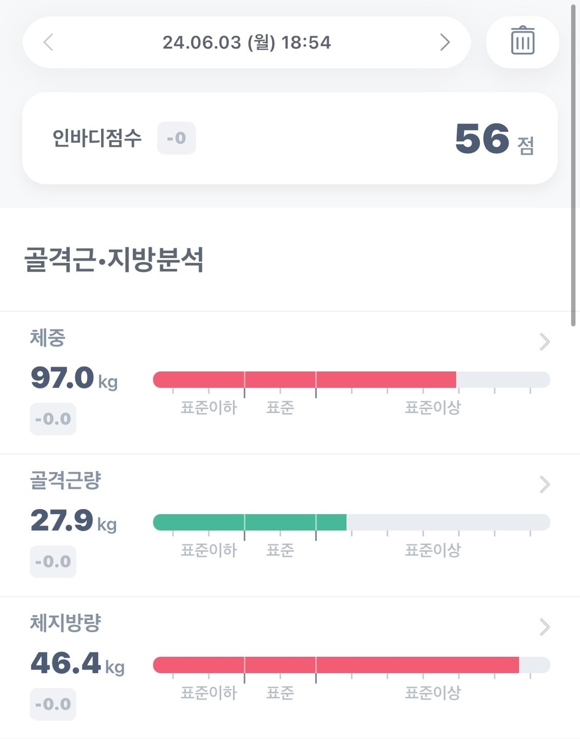Go to next measurement with right arrow
This screenshot has height=739, width=580.
coord(445,42)
